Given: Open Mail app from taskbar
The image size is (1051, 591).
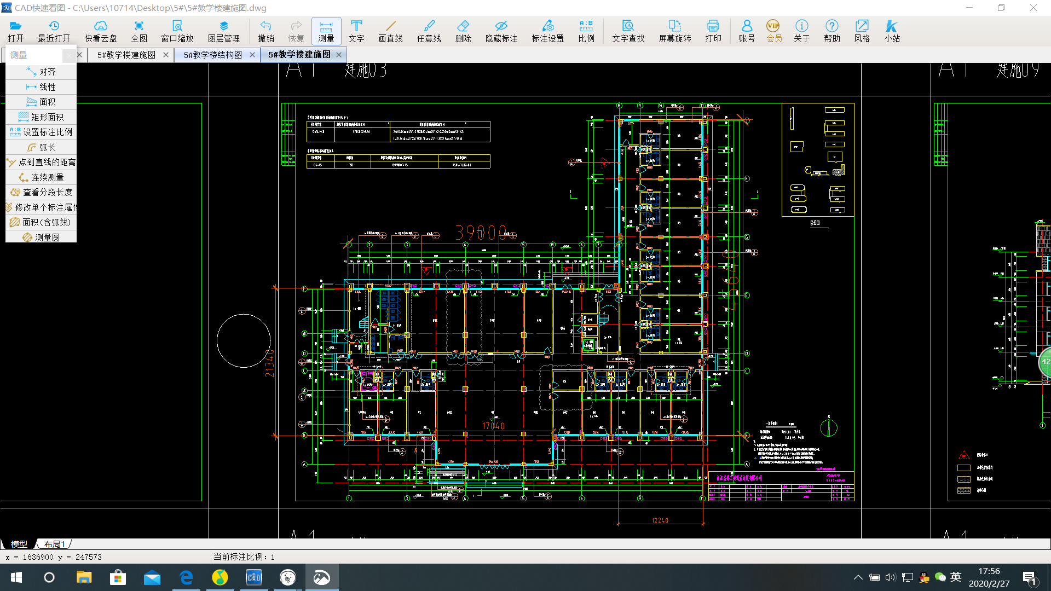Looking at the screenshot, I should coord(152,577).
